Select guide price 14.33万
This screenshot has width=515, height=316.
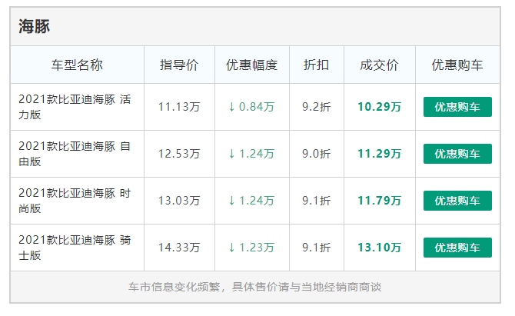tap(179, 248)
